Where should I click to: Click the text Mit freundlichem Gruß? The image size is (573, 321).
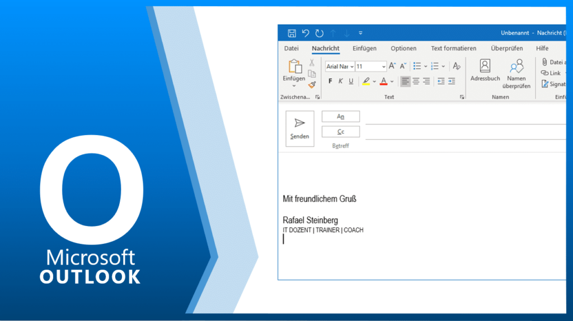[x=320, y=199]
